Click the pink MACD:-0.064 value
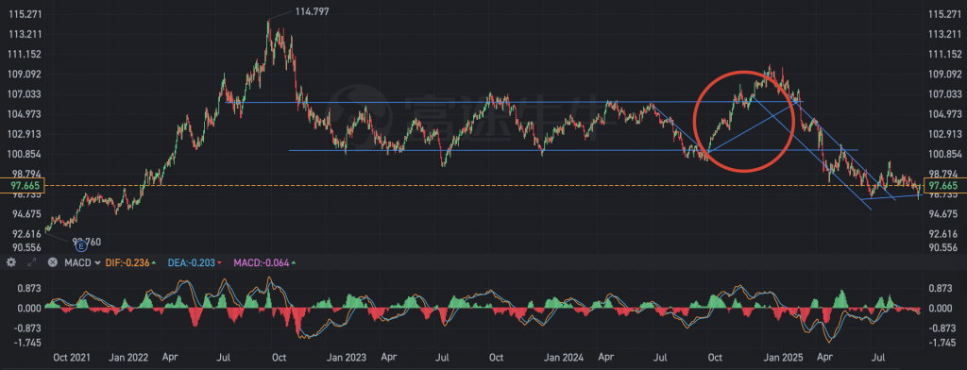967x370 pixels. tap(263, 262)
